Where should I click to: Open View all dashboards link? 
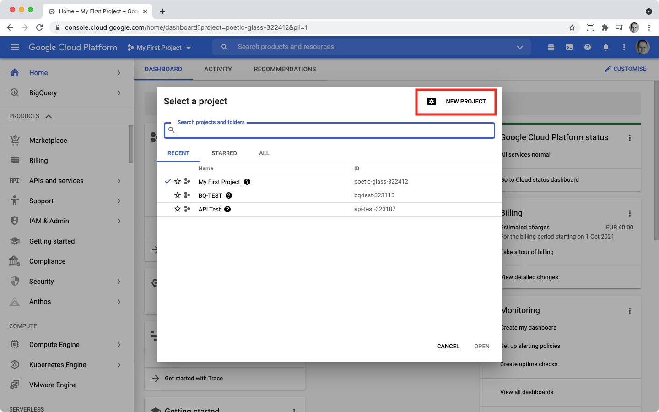(x=527, y=392)
